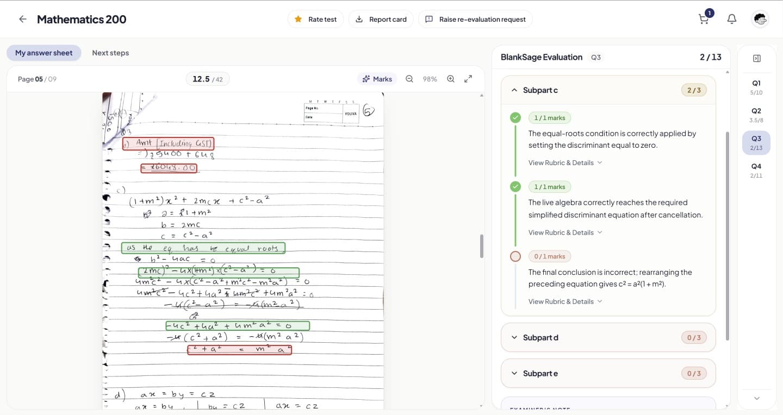Click the 0/3 score badge on Subpart e
Image resolution: width=783 pixels, height=415 pixels.
click(694, 373)
